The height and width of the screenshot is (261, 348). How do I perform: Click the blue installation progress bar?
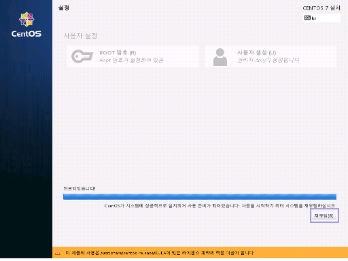200,196
